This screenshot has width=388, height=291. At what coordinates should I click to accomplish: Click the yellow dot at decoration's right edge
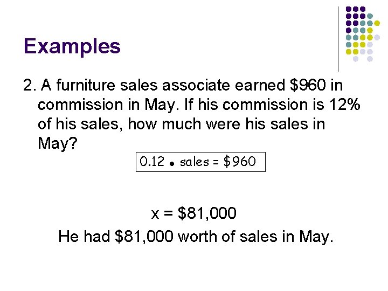coord(377,23)
